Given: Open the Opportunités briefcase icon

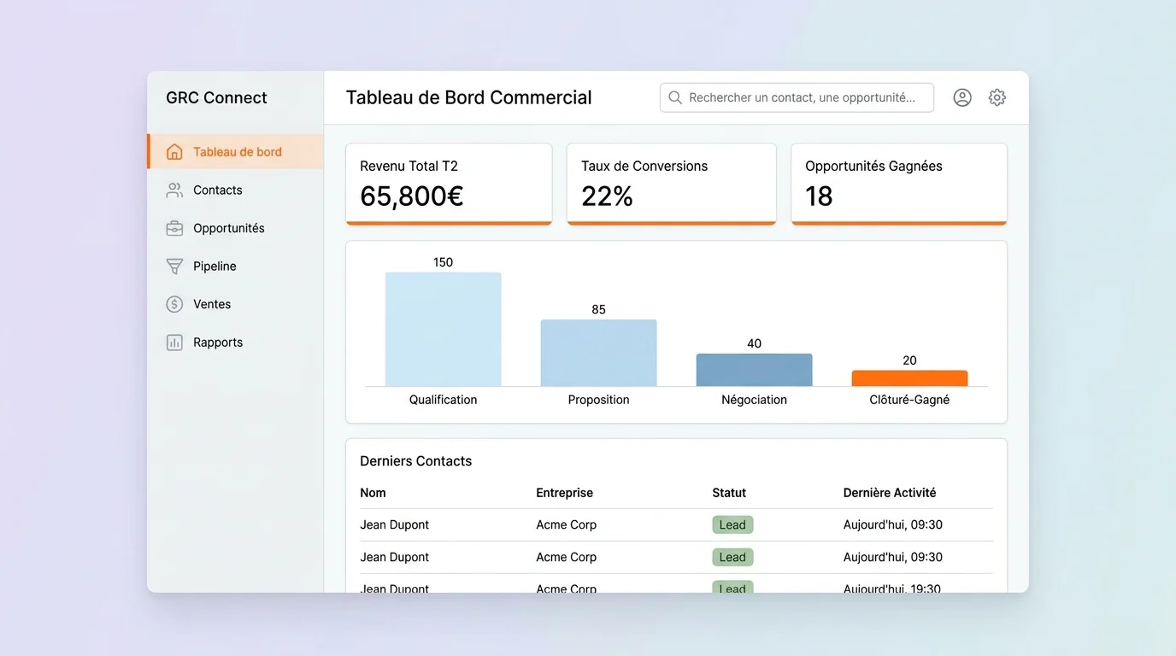Looking at the screenshot, I should click(174, 228).
